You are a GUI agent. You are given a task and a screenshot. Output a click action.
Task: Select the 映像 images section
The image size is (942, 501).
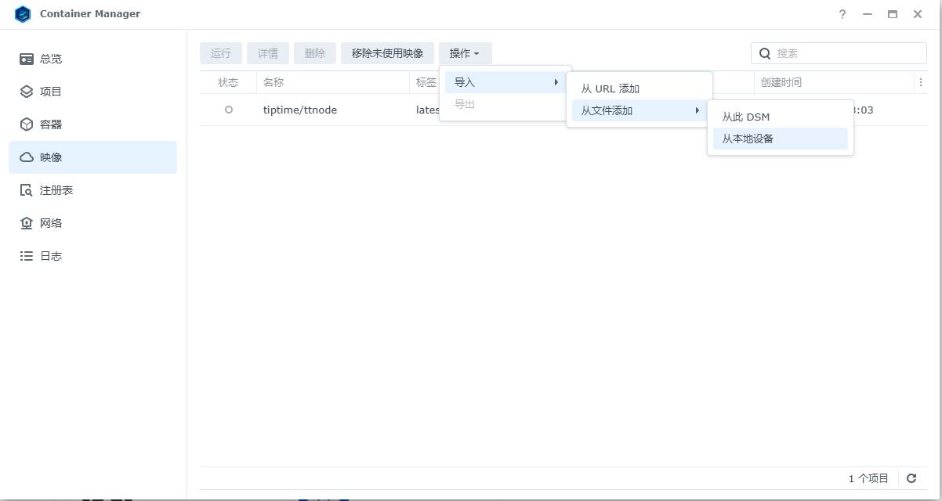click(50, 157)
